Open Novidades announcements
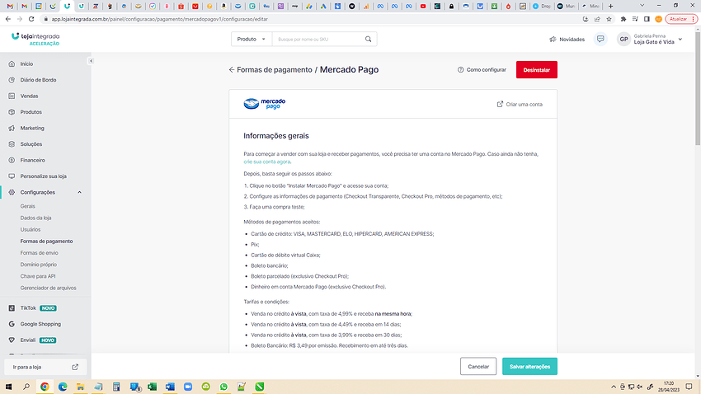Image resolution: width=701 pixels, height=394 pixels. point(567,40)
